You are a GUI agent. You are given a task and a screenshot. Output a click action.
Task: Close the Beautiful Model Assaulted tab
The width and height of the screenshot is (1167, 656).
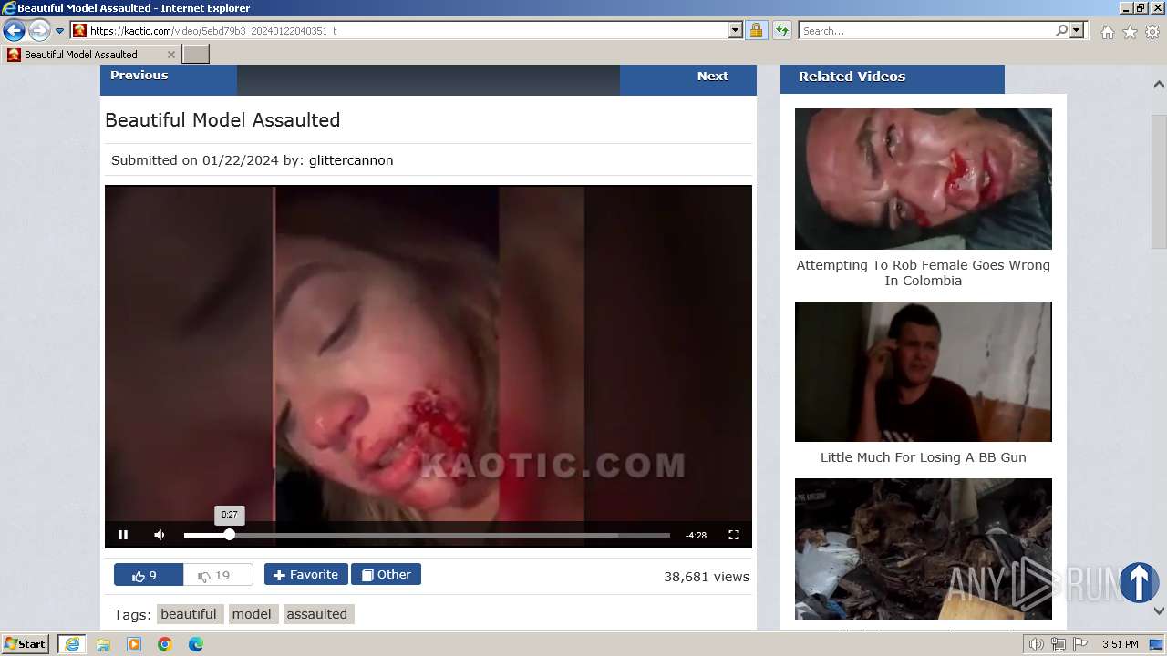point(170,55)
